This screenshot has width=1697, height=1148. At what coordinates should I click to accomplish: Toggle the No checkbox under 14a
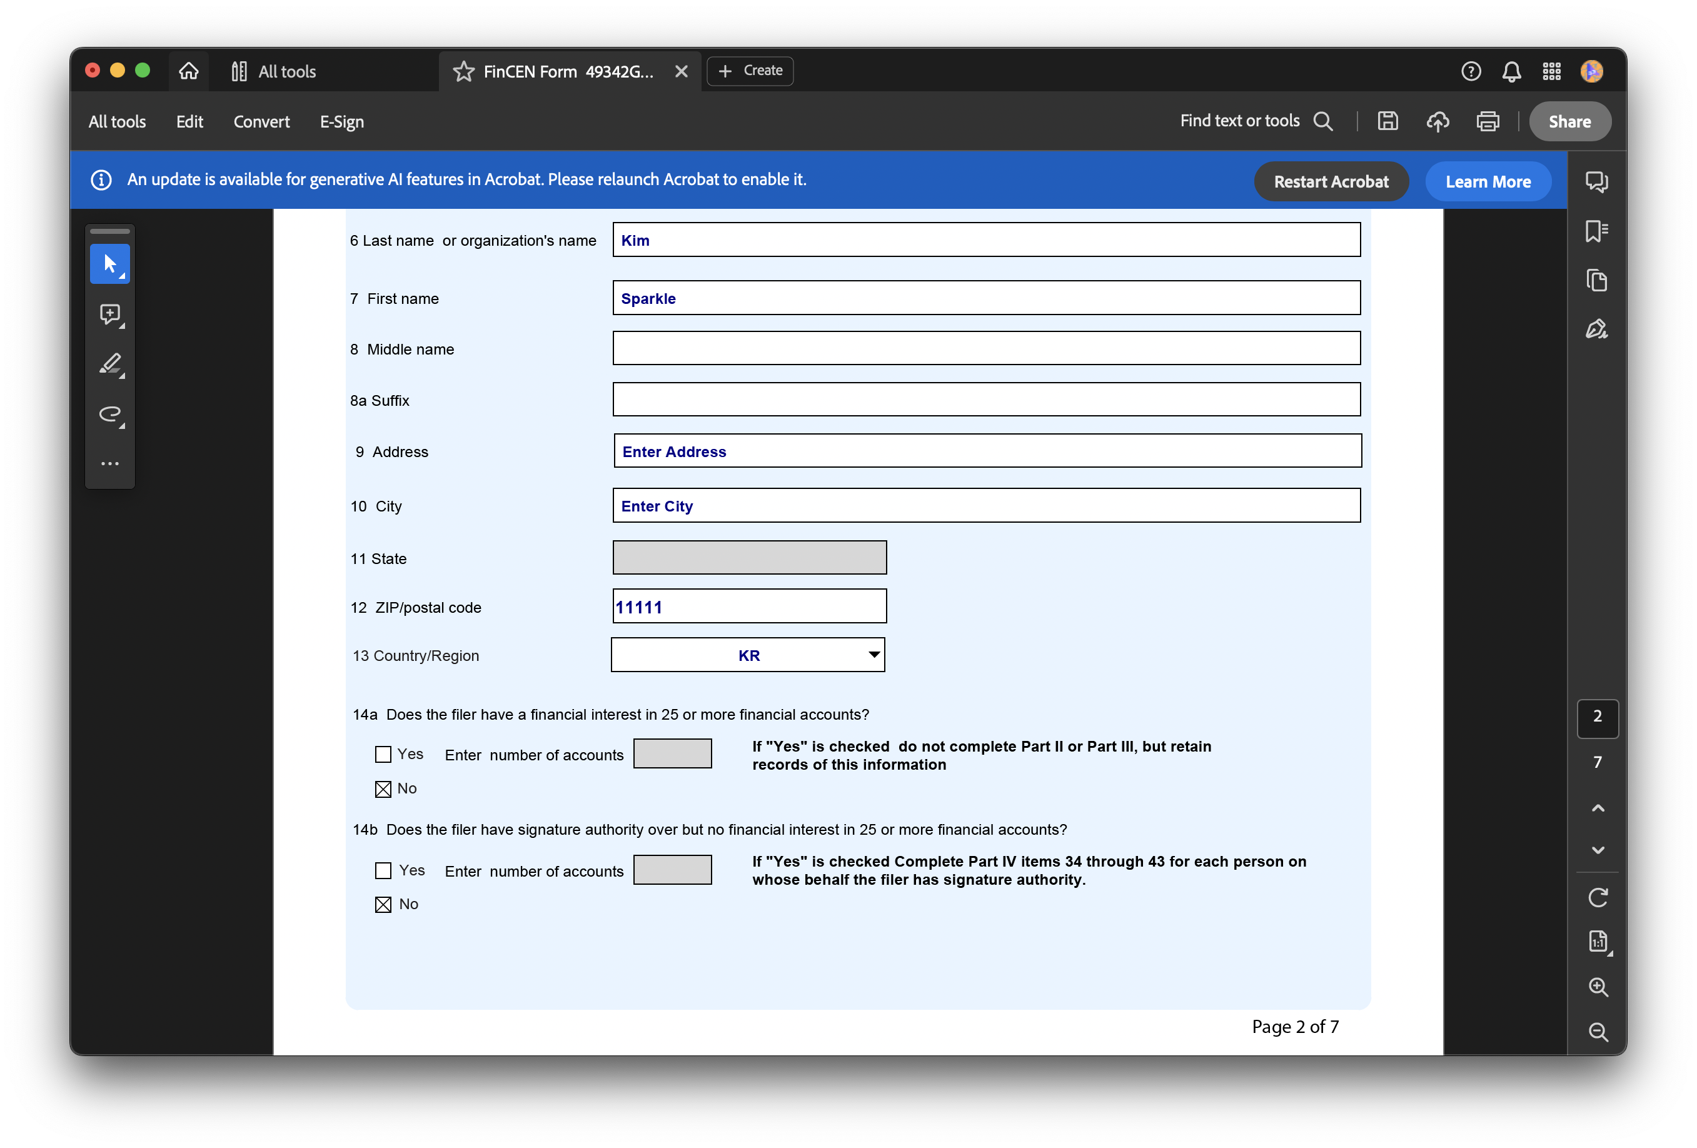(383, 788)
